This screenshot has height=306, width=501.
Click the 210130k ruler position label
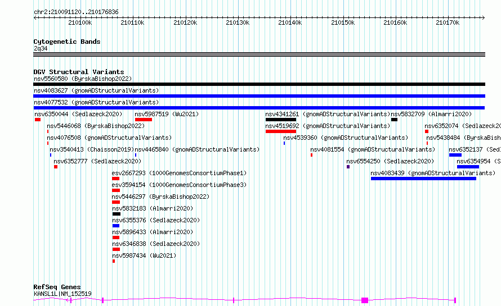point(238,22)
